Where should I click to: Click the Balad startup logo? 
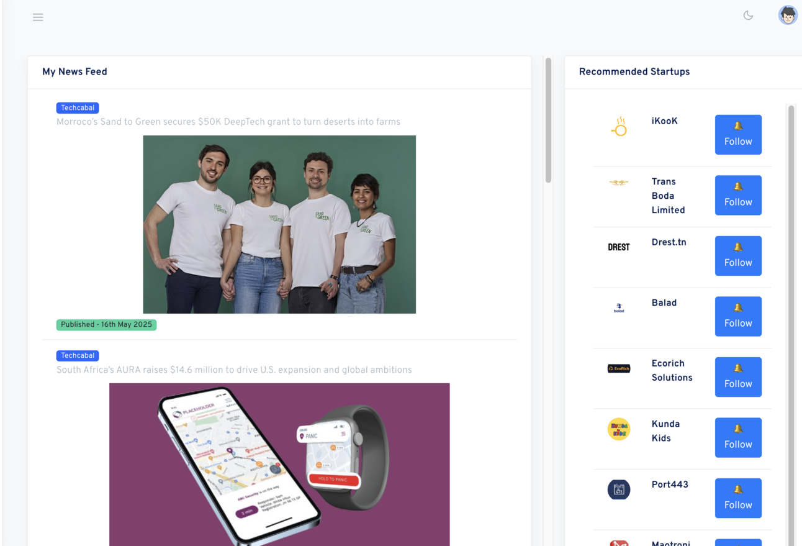click(x=619, y=307)
